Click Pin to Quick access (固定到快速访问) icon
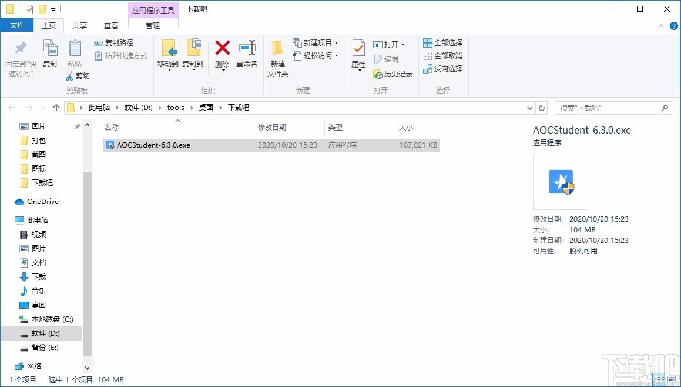This screenshot has width=681, height=387. (21, 48)
